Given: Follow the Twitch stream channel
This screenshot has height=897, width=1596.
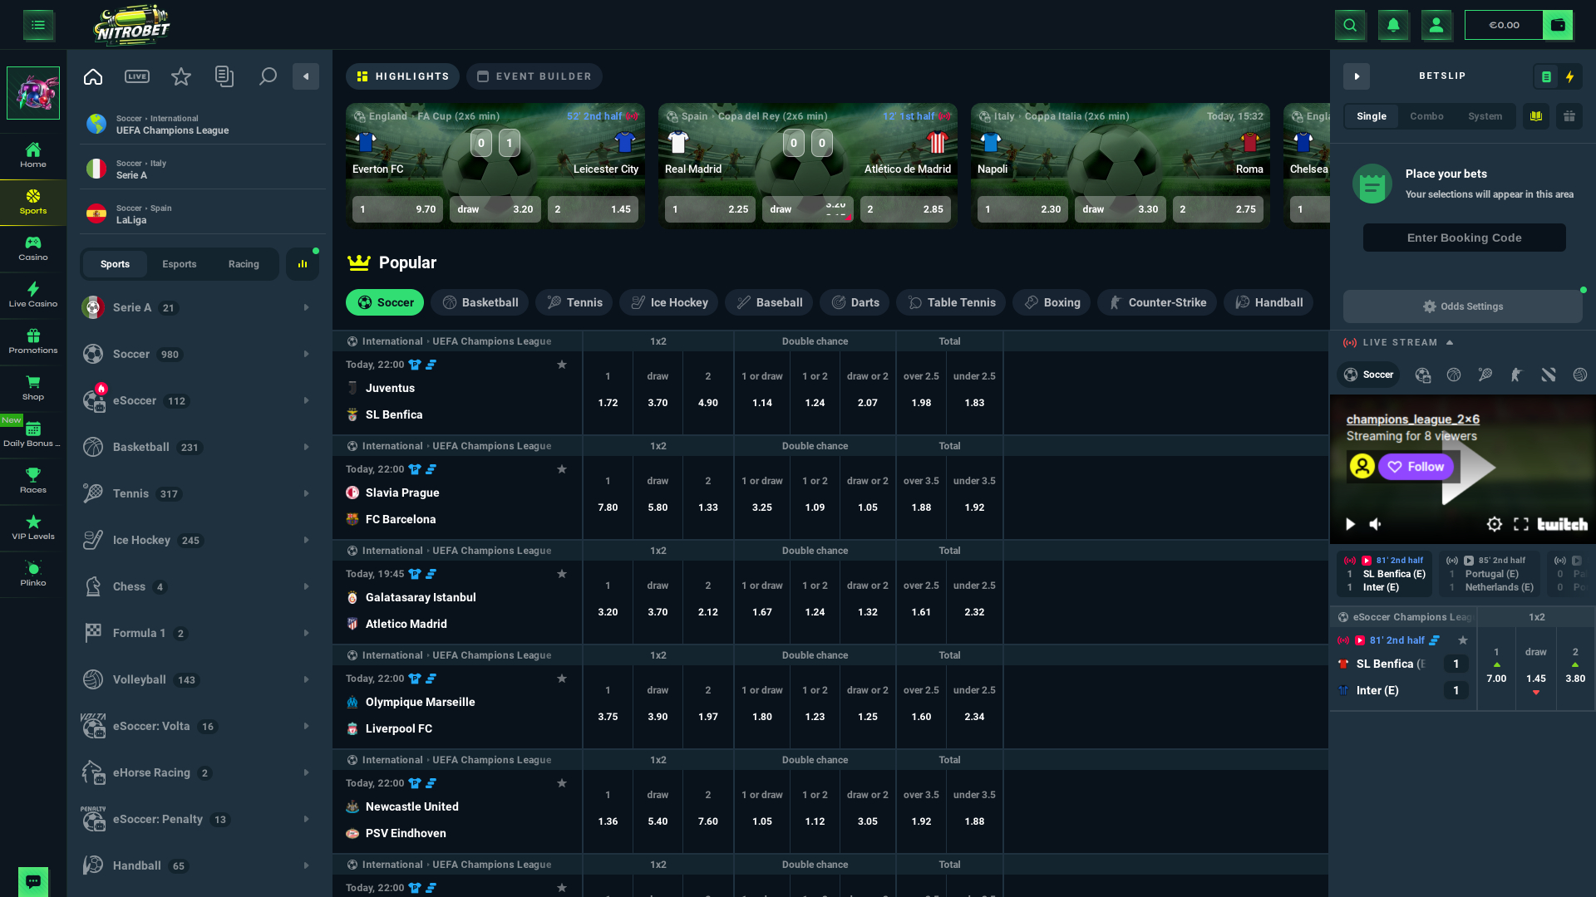Looking at the screenshot, I should (x=1416, y=467).
